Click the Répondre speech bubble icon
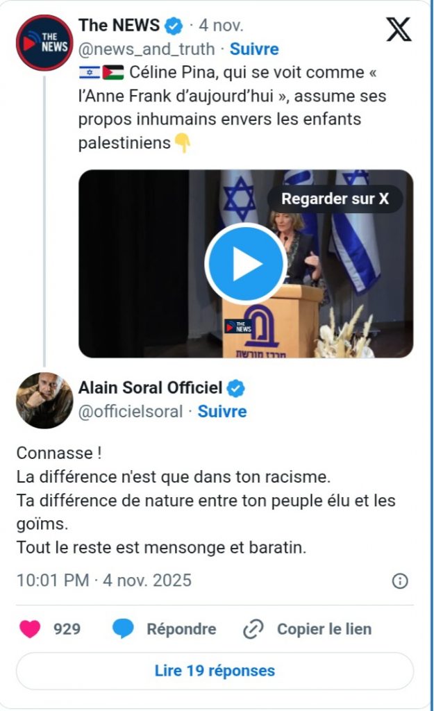 [123, 629]
